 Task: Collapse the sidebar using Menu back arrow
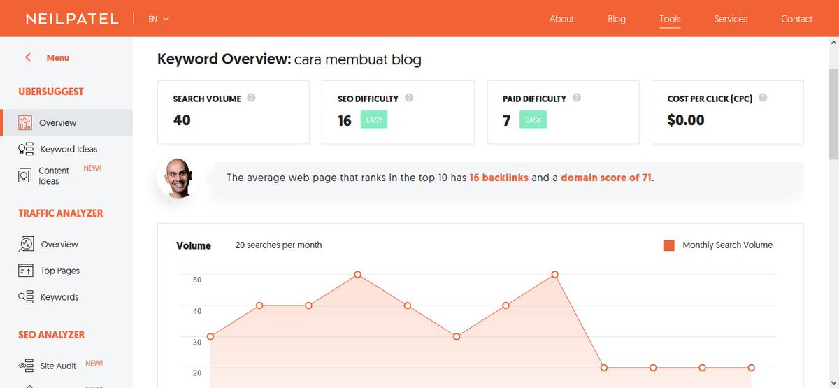pyautogui.click(x=28, y=57)
